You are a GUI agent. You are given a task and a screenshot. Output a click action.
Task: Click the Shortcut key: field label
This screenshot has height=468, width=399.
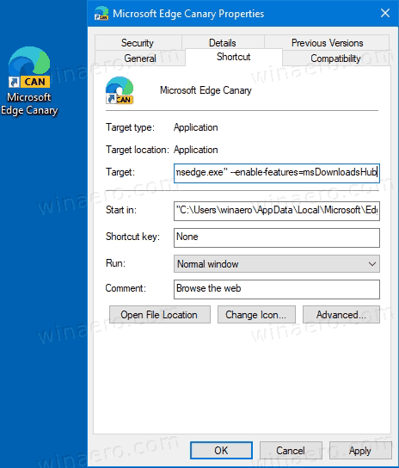pos(132,237)
